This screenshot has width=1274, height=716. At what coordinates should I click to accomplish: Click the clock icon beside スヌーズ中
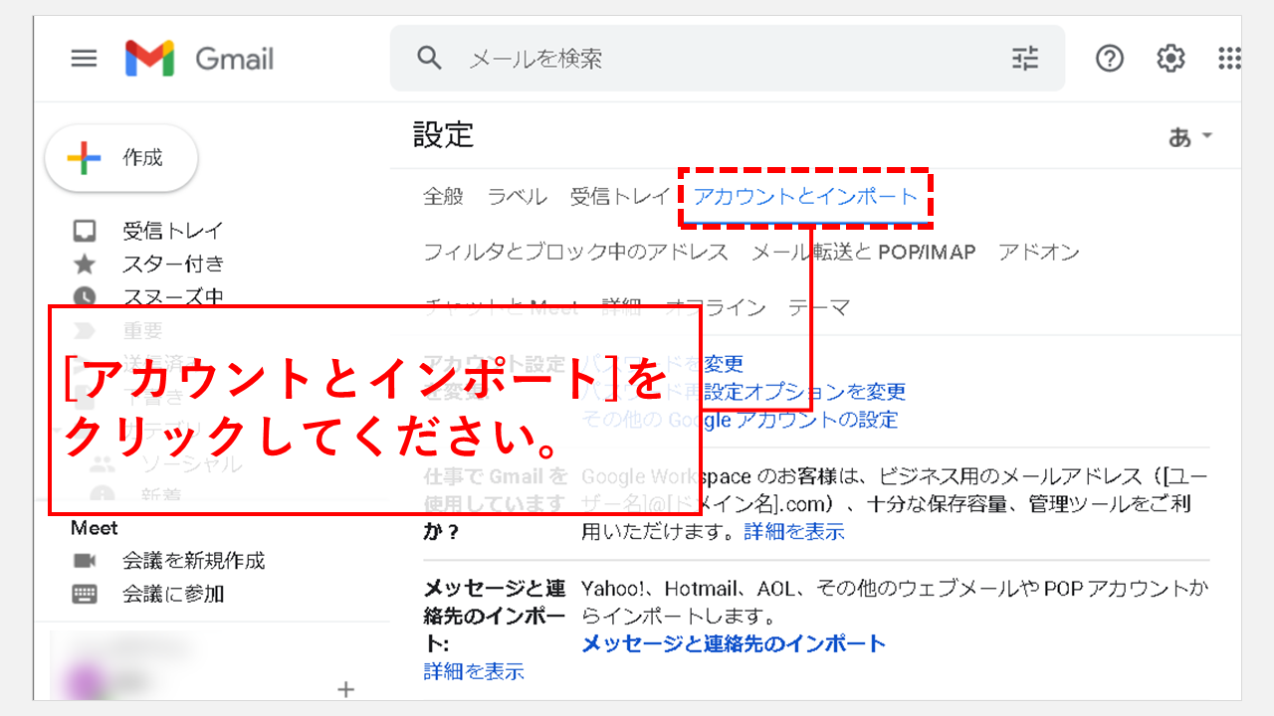pyautogui.click(x=85, y=296)
